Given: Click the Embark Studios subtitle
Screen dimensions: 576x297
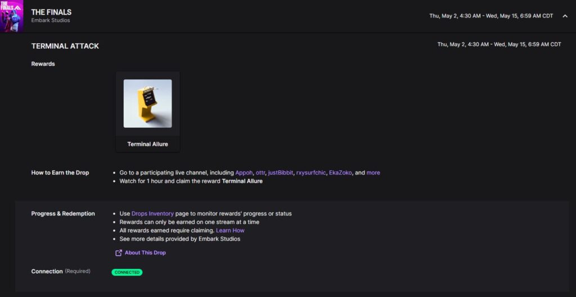Looking at the screenshot, I should 51,21.
